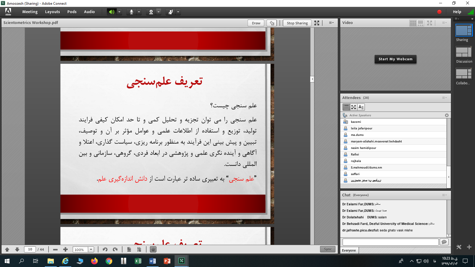
Task: Mute the speaker audio icon
Action: pyautogui.click(x=112, y=12)
